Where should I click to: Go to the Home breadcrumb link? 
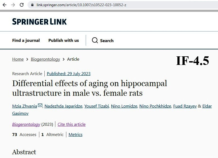(18, 59)
